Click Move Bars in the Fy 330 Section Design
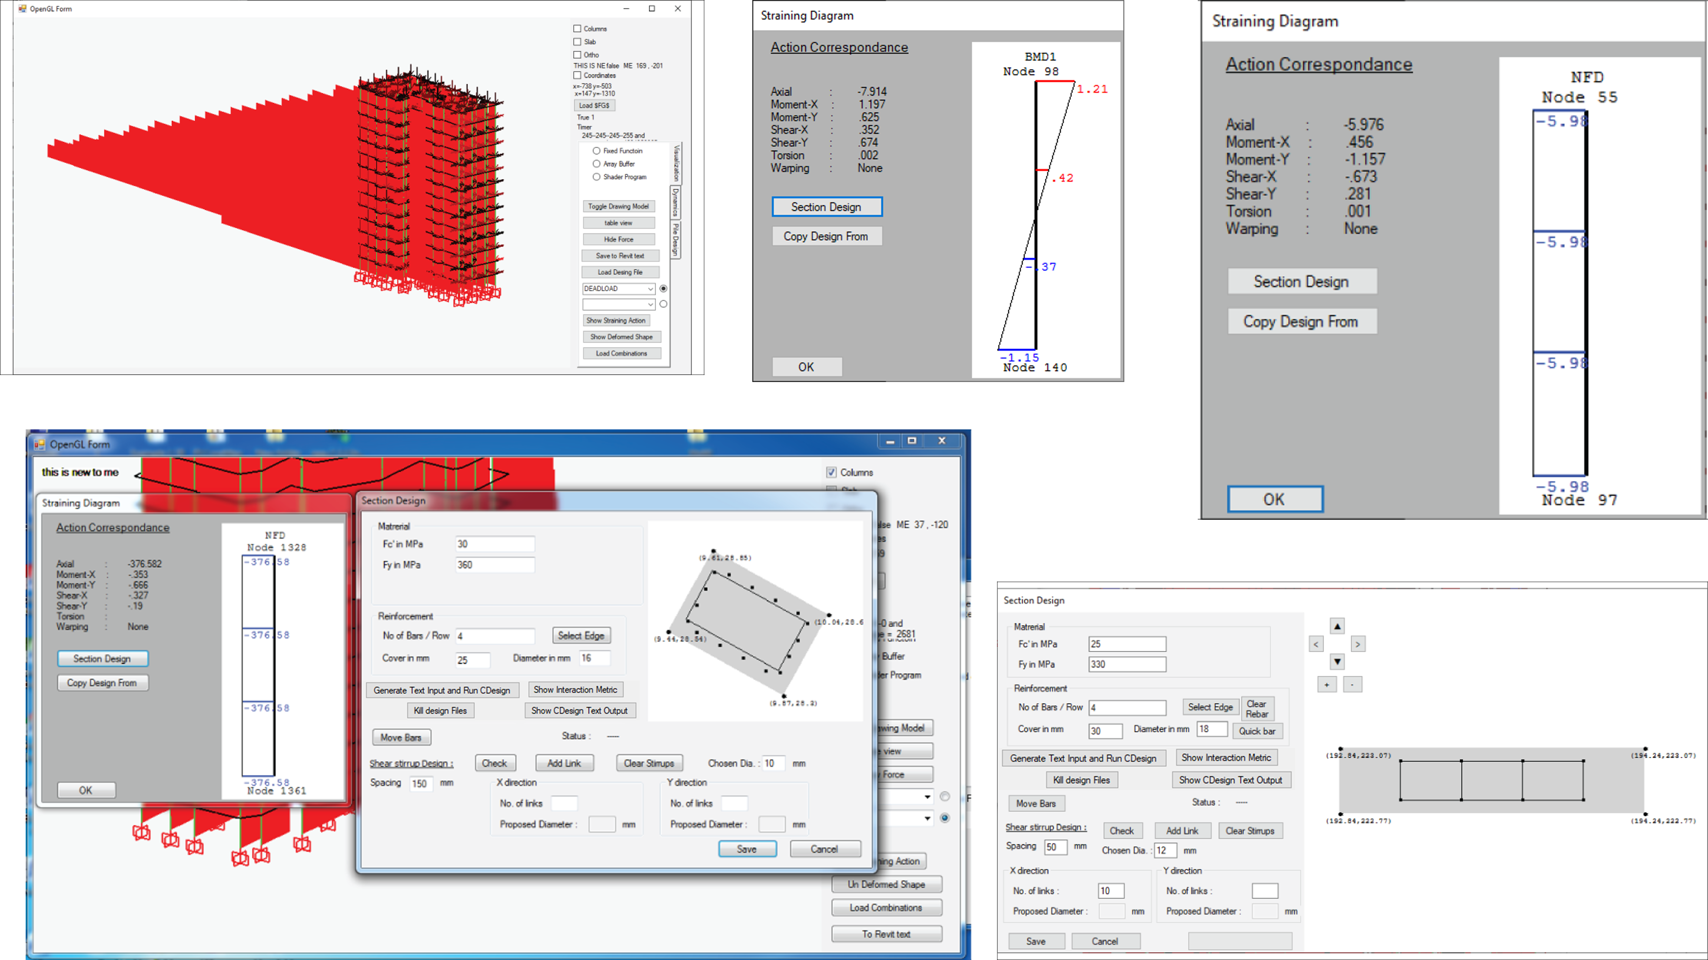The width and height of the screenshot is (1708, 960). pos(1037,804)
